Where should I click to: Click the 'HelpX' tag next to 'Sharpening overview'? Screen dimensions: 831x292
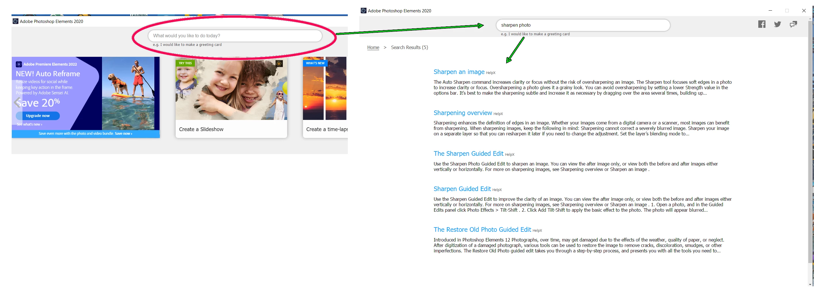(x=498, y=114)
